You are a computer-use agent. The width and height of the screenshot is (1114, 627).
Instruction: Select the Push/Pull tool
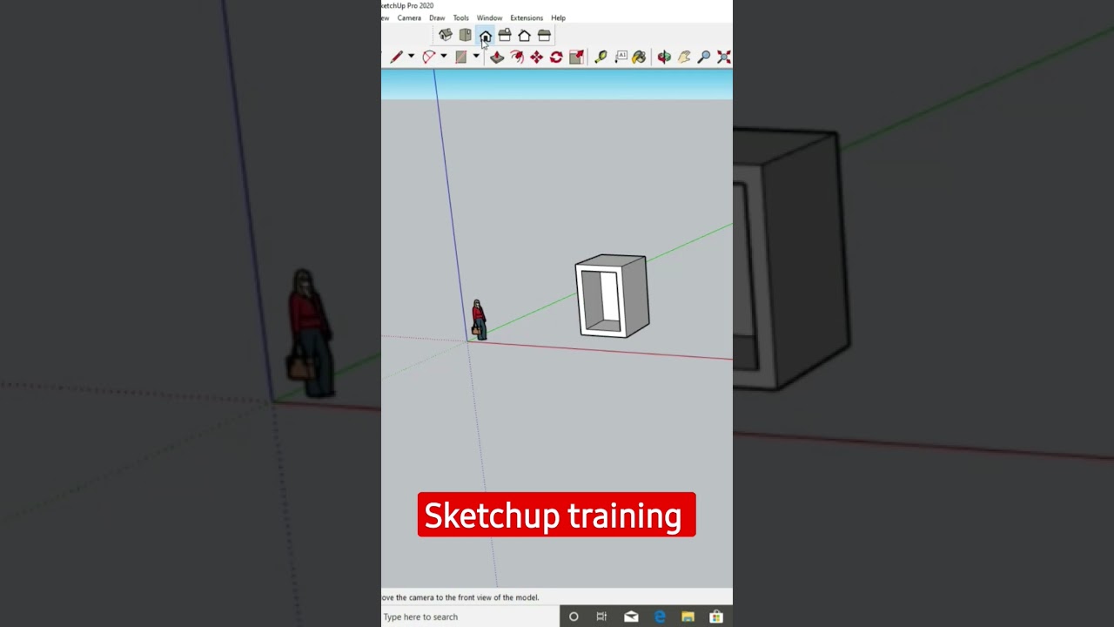pyautogui.click(x=497, y=57)
